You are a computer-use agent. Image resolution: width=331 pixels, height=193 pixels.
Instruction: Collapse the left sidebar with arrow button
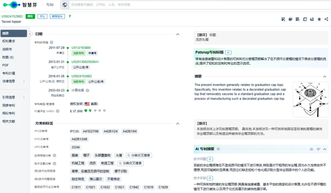(30, 34)
